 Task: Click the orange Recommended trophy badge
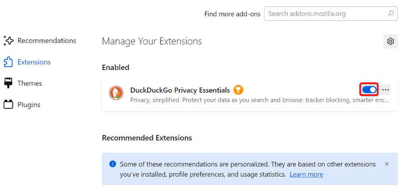(238, 90)
